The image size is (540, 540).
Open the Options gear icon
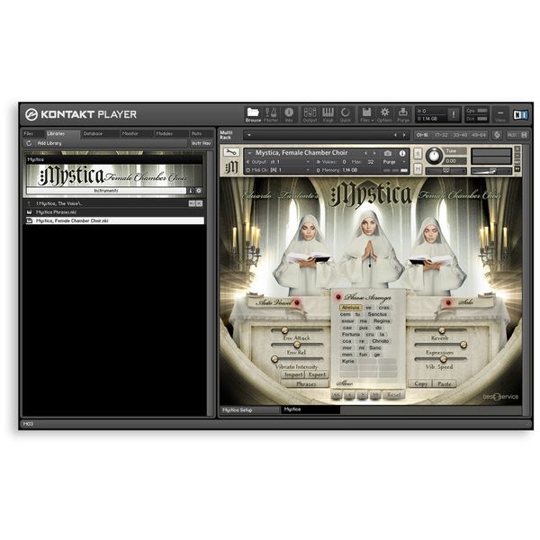tap(384, 113)
